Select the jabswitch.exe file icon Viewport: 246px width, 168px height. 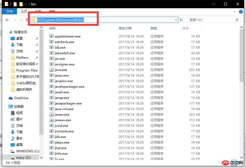tap(51, 53)
